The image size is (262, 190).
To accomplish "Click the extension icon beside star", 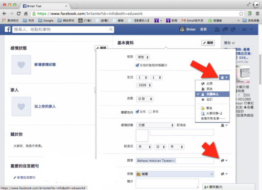I will [249, 14].
